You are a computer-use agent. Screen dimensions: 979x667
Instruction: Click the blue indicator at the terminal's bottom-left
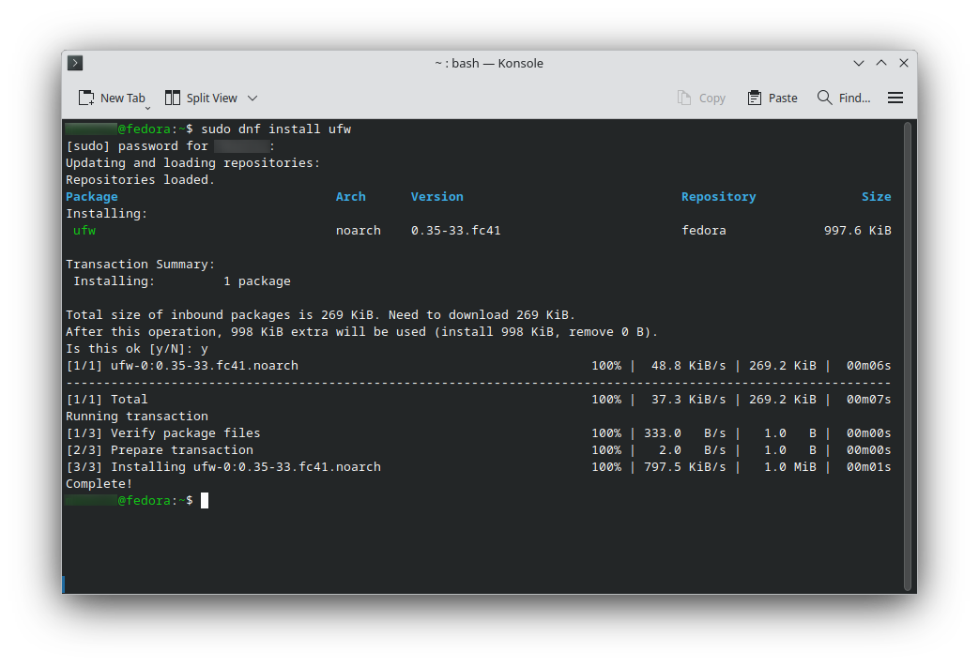point(63,584)
